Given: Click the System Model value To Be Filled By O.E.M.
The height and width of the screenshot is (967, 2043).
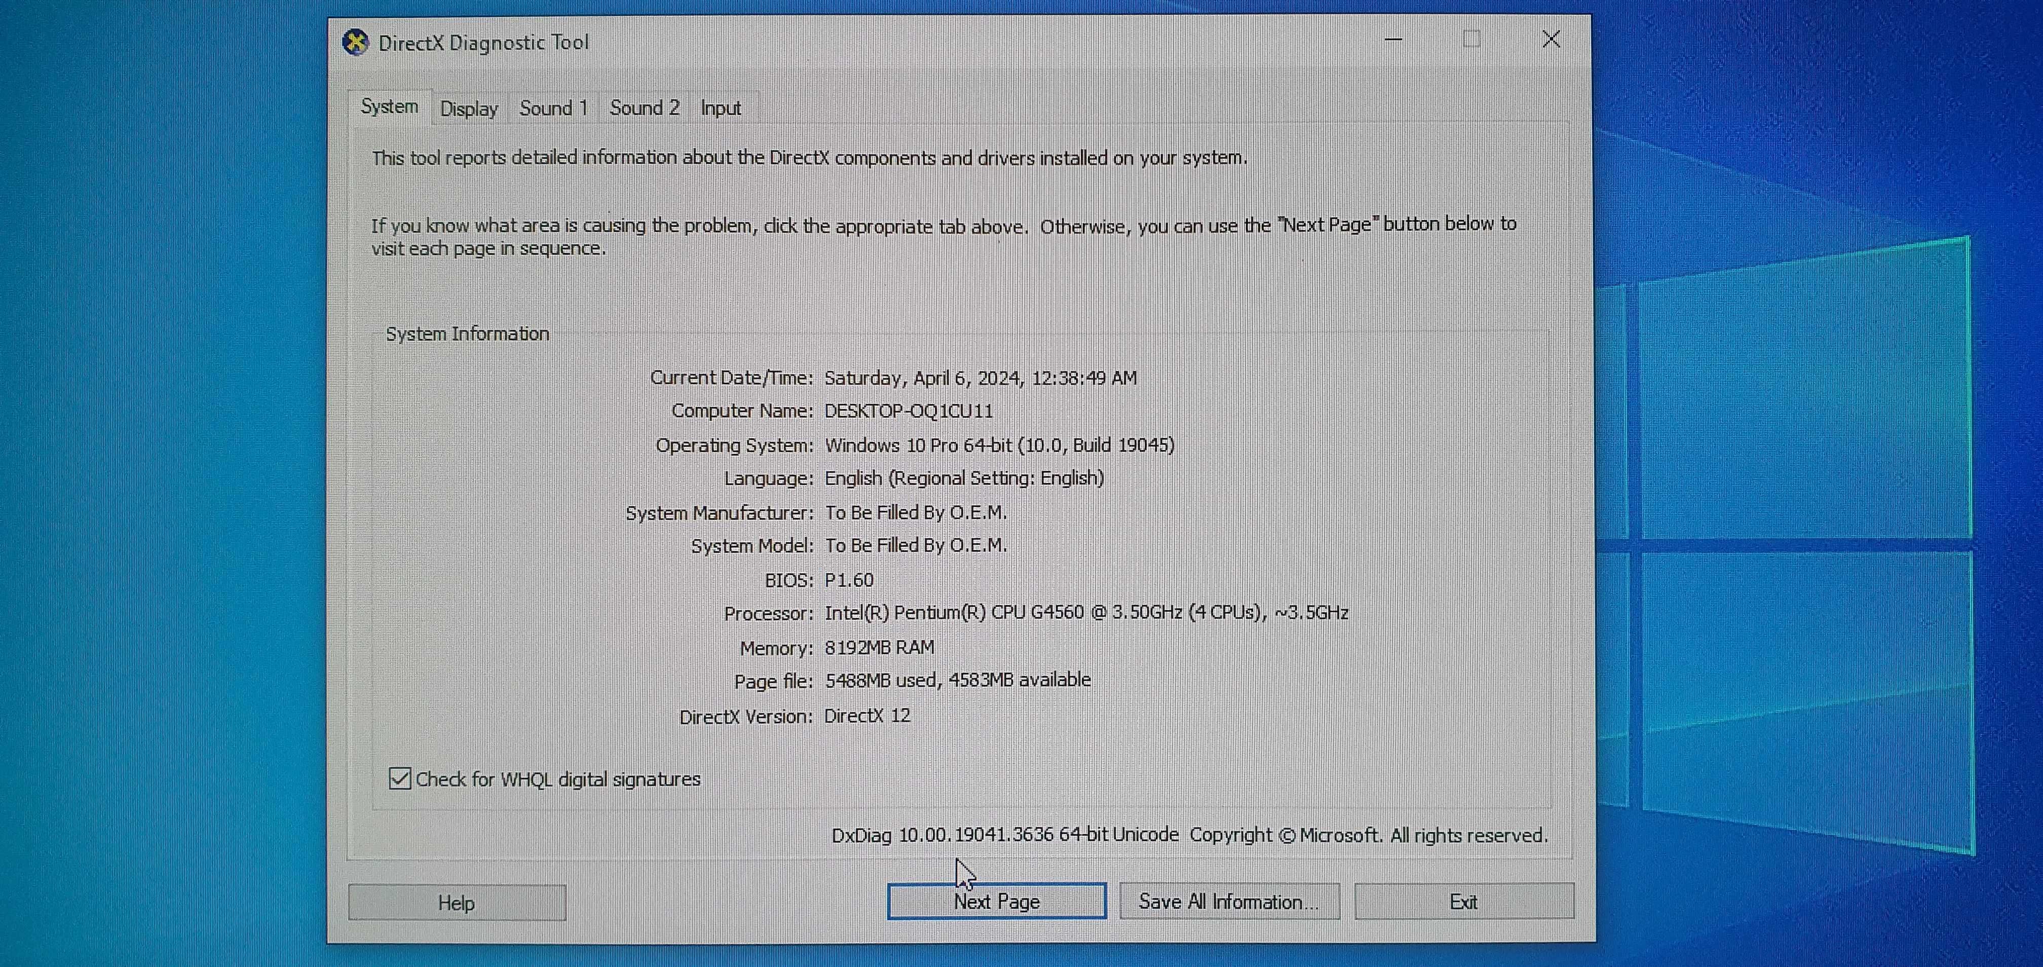Looking at the screenshot, I should [x=916, y=546].
